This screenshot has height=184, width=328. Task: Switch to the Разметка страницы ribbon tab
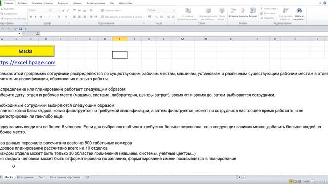pyautogui.click(x=42, y=3)
